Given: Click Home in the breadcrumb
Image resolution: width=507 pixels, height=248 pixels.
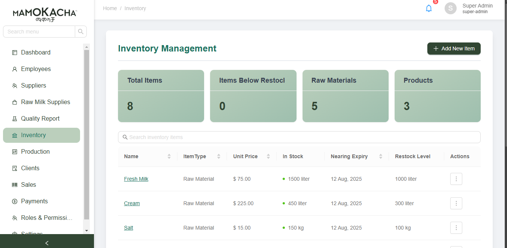Looking at the screenshot, I should tap(110, 8).
